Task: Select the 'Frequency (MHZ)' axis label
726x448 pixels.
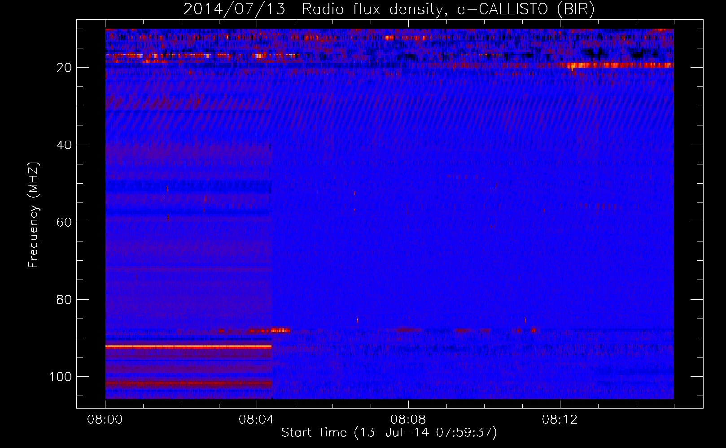Action: [34, 215]
